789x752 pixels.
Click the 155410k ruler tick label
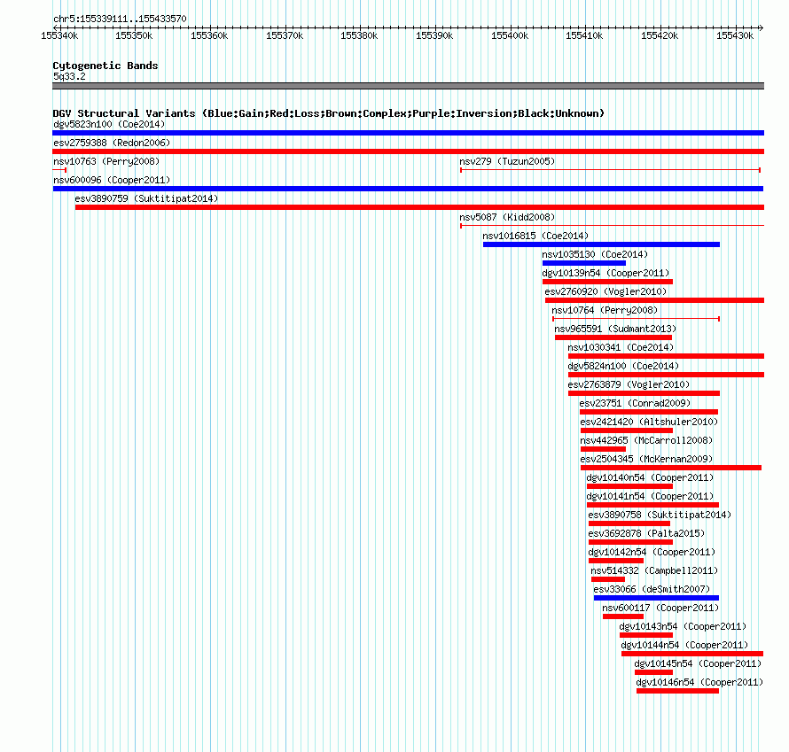pos(584,35)
